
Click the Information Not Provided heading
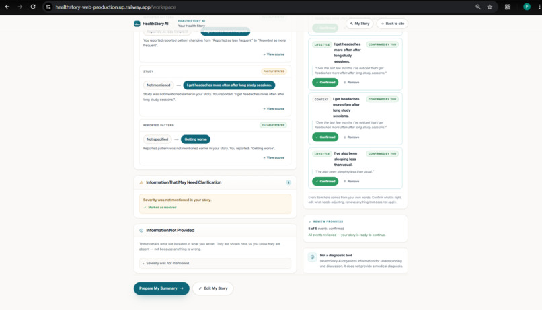point(170,230)
